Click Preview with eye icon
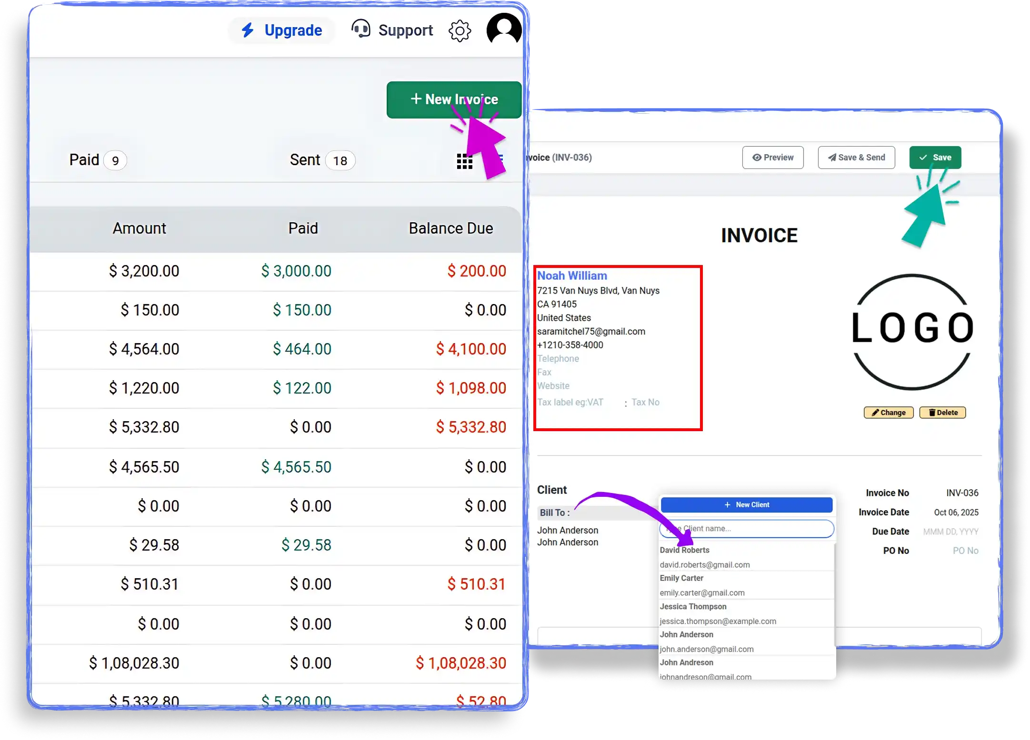The image size is (1030, 740). click(772, 158)
